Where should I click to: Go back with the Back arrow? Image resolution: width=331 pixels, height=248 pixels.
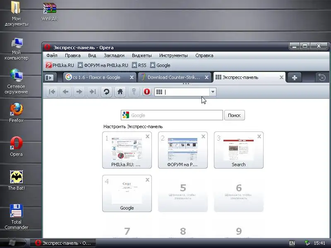pos(66,92)
